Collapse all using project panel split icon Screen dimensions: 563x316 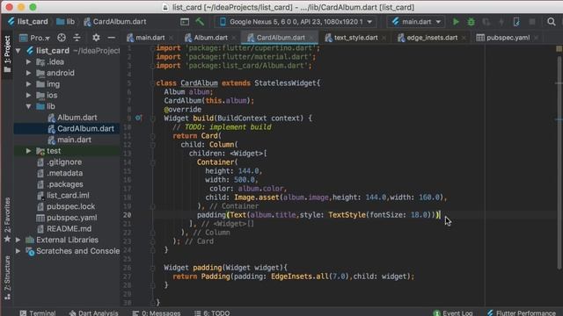click(77, 38)
